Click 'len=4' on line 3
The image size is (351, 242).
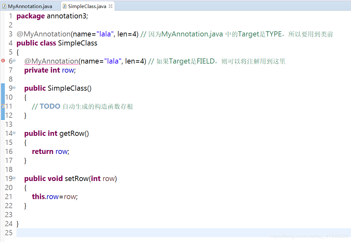click(127, 34)
